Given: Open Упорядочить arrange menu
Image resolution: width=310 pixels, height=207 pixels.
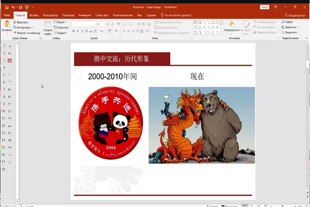Looking at the screenshot, I should (231, 27).
